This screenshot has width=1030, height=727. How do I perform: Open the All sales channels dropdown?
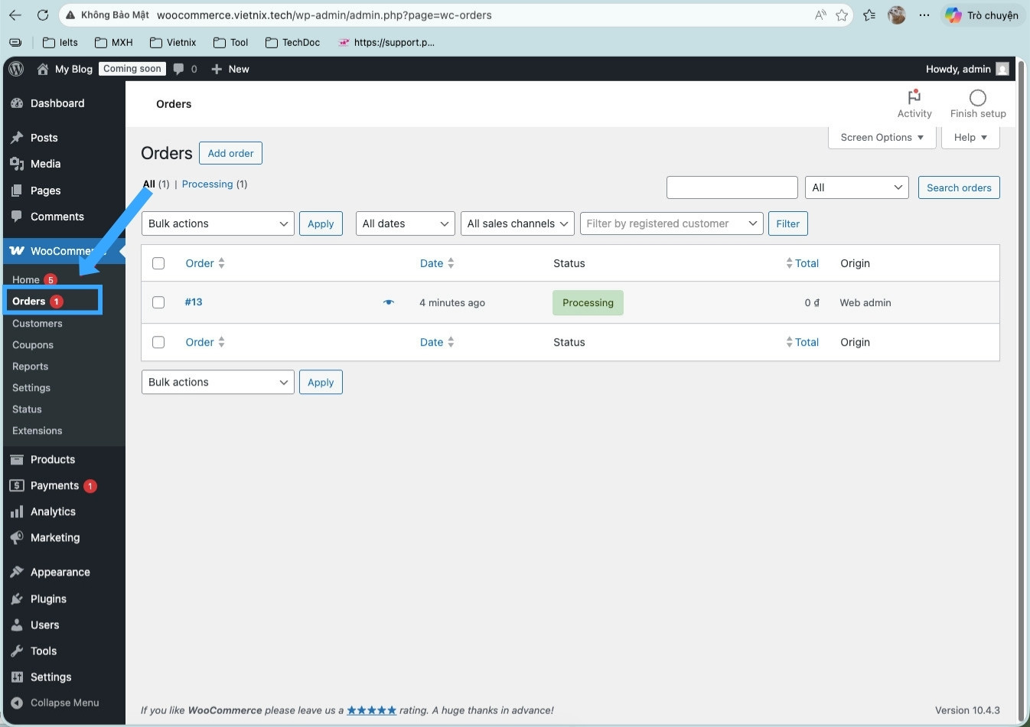coord(518,223)
